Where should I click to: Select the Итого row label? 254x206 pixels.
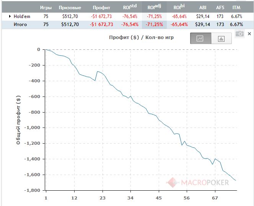[x=20, y=25]
